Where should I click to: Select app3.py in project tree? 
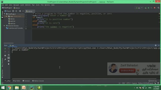(x=12, y=23)
